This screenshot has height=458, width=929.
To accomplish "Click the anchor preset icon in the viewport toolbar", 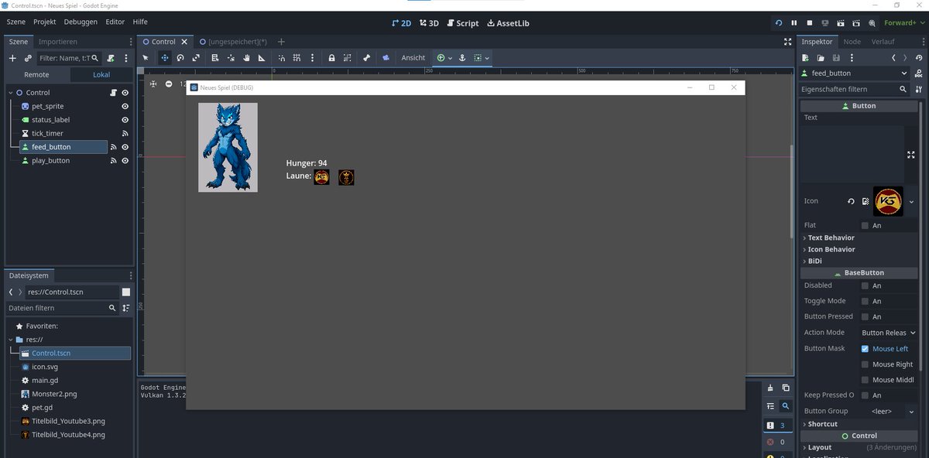I will coord(462,58).
